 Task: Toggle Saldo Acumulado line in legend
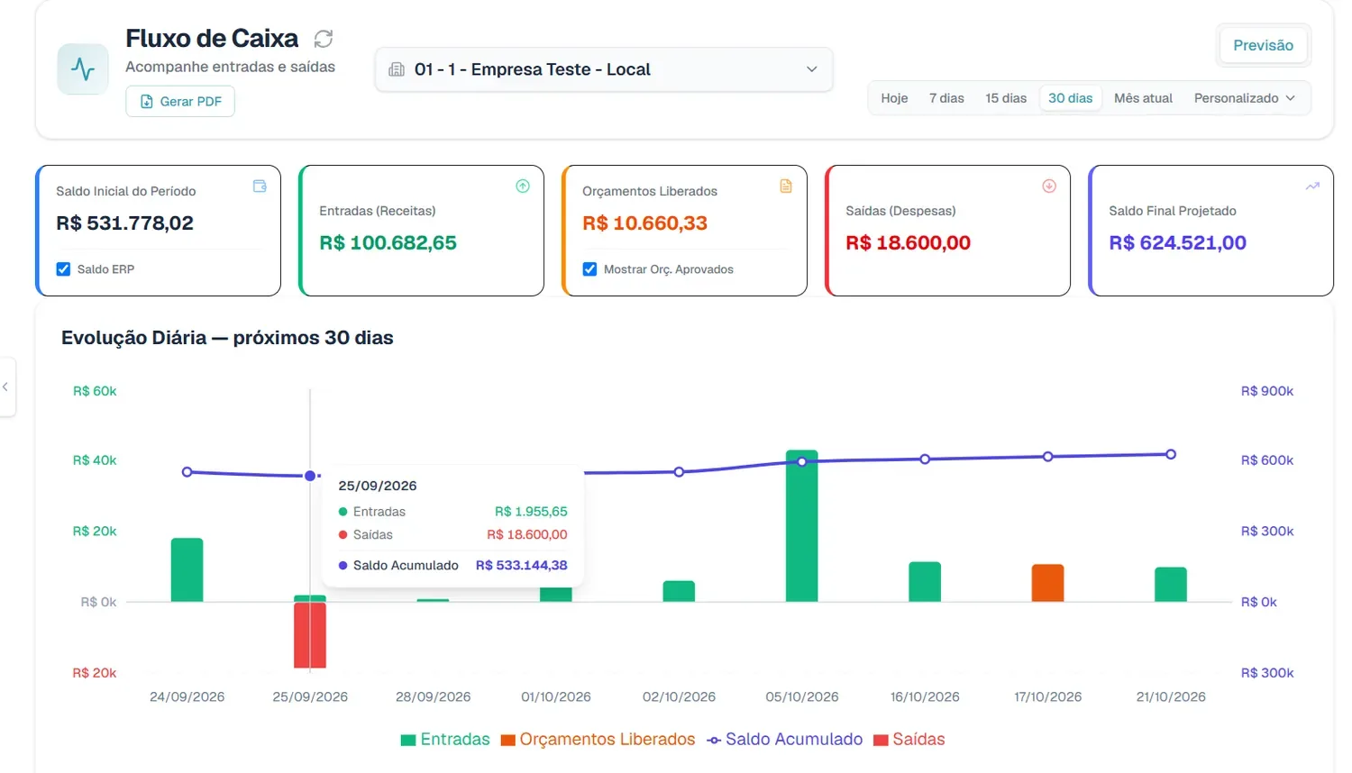click(x=784, y=740)
